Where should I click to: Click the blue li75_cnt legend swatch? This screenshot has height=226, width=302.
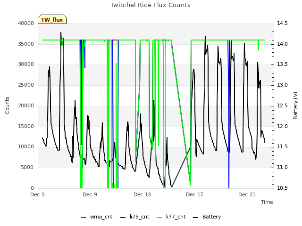click(x=123, y=218)
